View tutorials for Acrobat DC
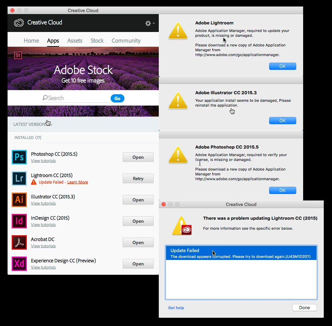 click(x=43, y=246)
